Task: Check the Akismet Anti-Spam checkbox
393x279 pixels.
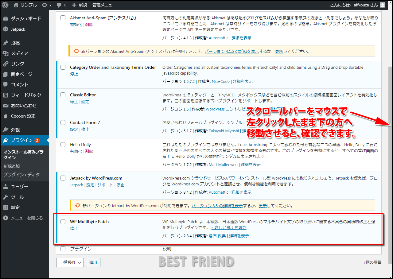Action: 63,18
